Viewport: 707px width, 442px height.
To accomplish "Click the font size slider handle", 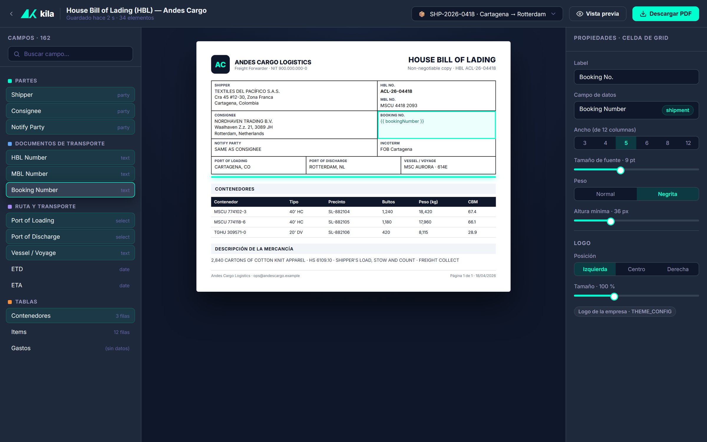I will [620, 170].
